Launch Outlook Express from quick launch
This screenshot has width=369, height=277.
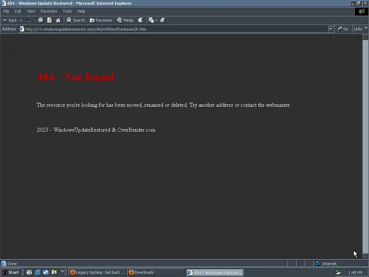46,272
